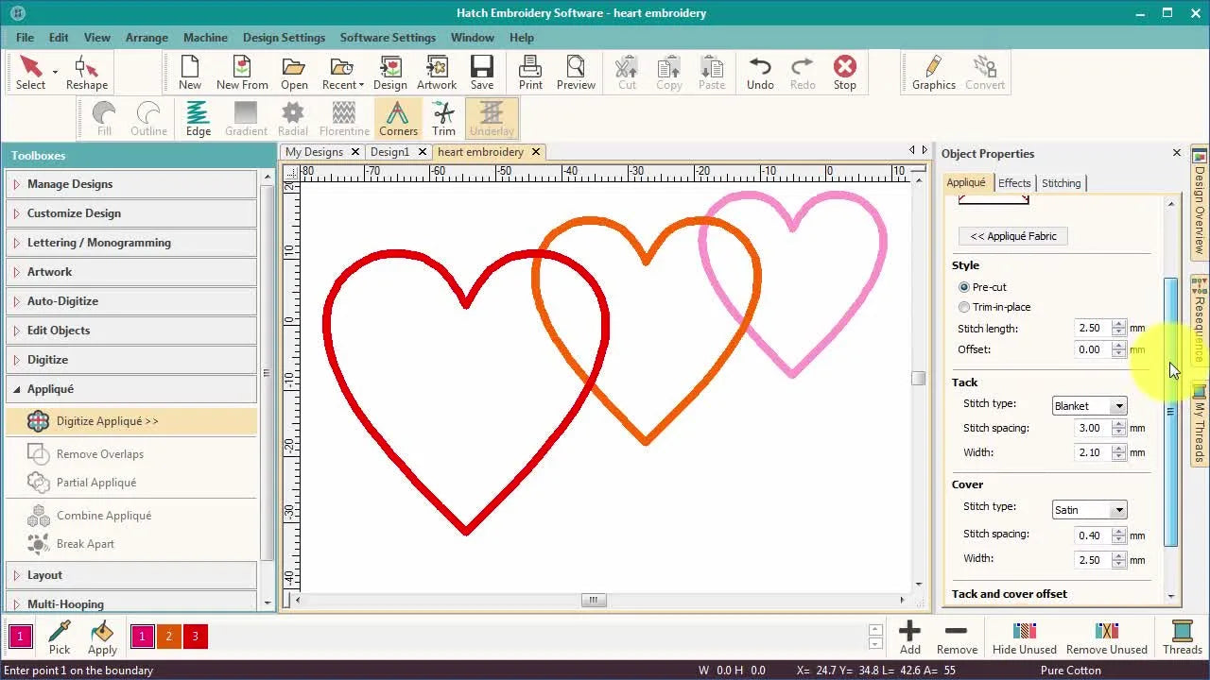Image resolution: width=1210 pixels, height=680 pixels.
Task: Remove a thread color with Remove
Action: pos(957,637)
